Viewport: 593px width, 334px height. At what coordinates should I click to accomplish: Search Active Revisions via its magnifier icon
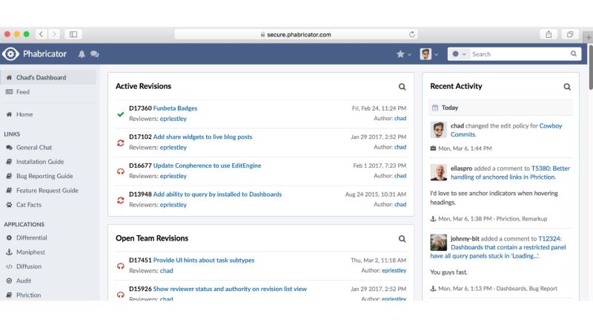pyautogui.click(x=402, y=87)
